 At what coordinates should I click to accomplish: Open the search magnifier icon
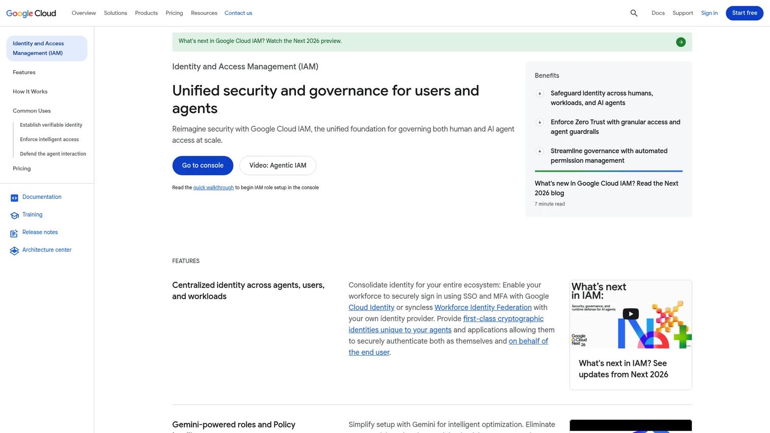click(x=634, y=13)
